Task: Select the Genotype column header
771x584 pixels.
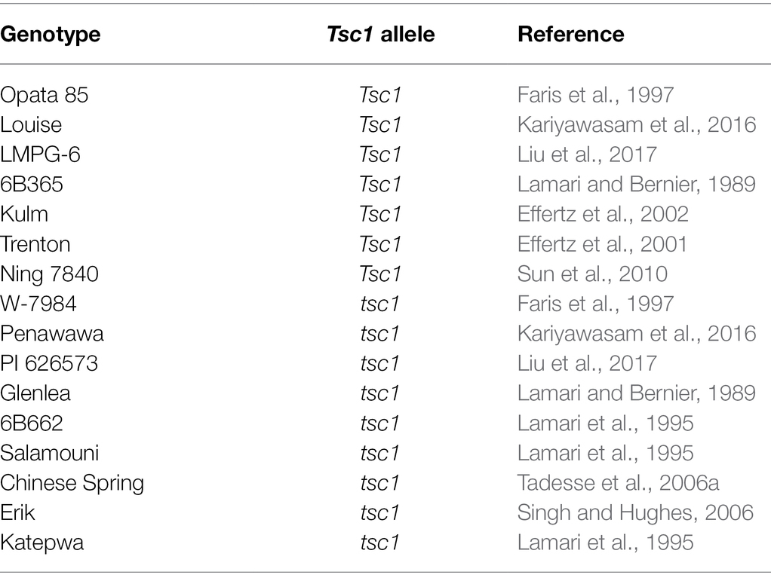Action: coord(50,35)
